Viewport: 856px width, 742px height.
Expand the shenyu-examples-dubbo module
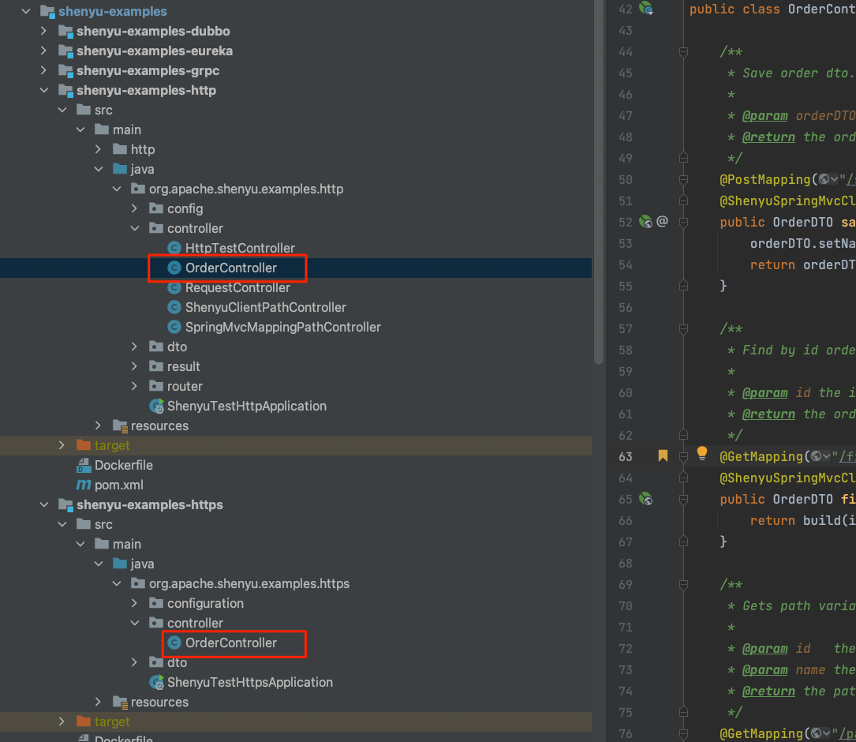[43, 31]
